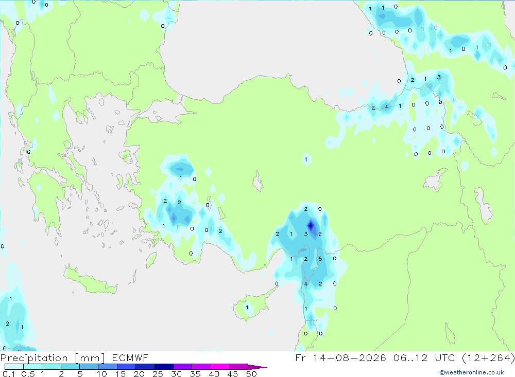The height and width of the screenshot is (377, 515).
Task: Select the 45–50 mm legend swatch
Action: (239, 367)
